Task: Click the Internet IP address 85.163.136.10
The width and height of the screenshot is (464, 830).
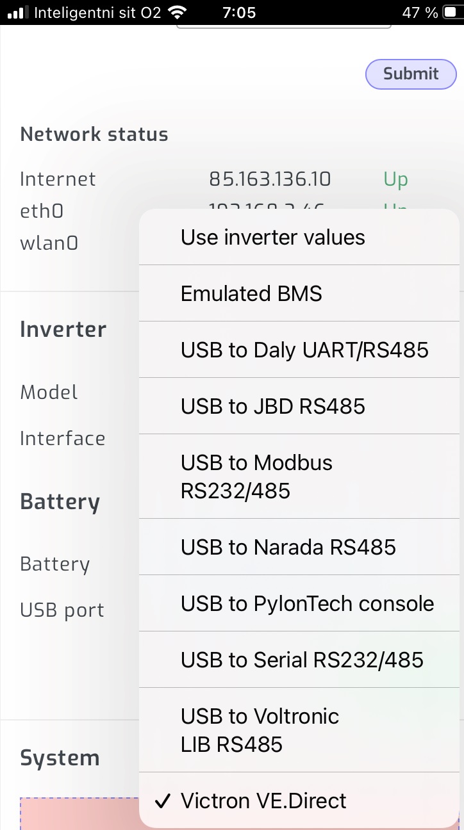Action: [x=270, y=179]
